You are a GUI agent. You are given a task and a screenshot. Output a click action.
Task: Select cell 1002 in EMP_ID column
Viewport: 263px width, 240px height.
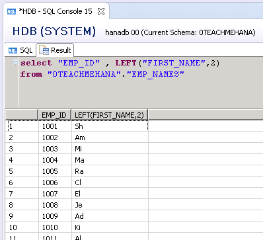coord(55,138)
